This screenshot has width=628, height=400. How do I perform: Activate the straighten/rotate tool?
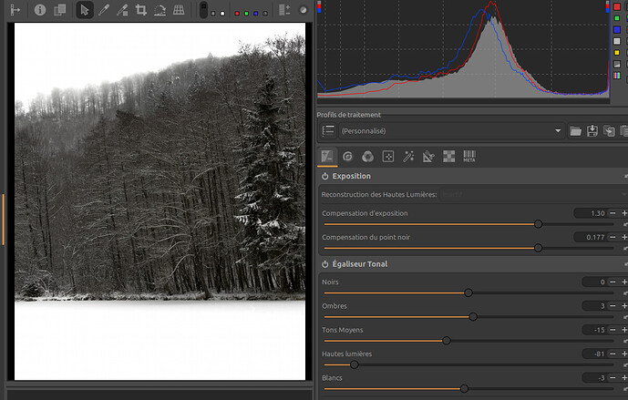coord(160,11)
